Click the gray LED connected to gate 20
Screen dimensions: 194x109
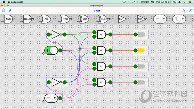[x=141, y=66]
